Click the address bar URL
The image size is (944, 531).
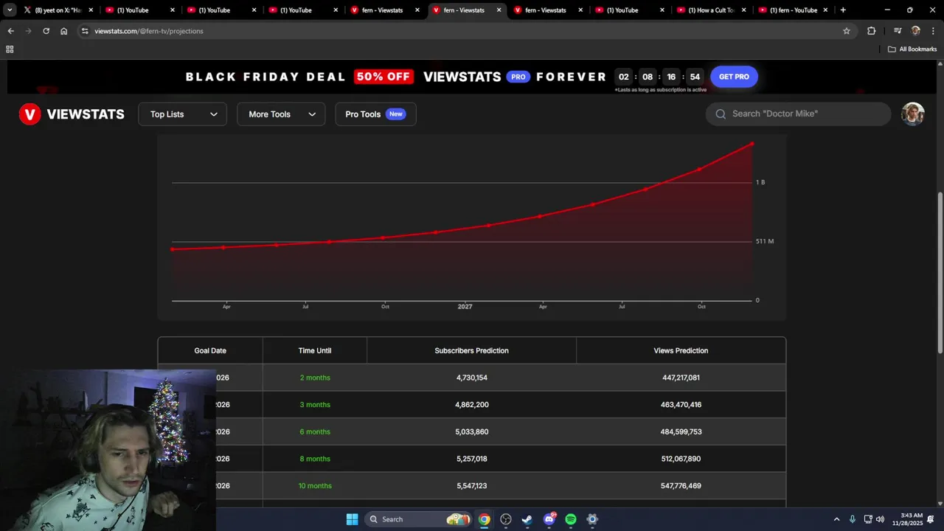tap(149, 31)
